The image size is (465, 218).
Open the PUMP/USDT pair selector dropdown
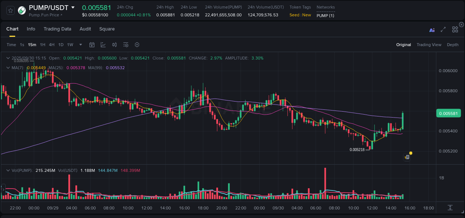73,7
